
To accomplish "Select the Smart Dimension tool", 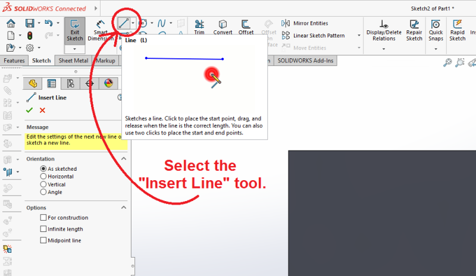I will 101,30.
